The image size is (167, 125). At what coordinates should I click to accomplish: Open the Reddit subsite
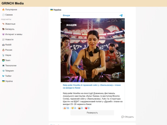8,45
